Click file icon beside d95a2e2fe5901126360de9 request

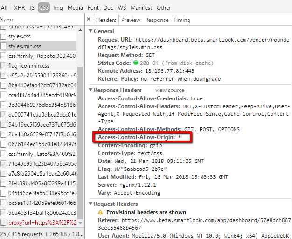click(3, 75)
